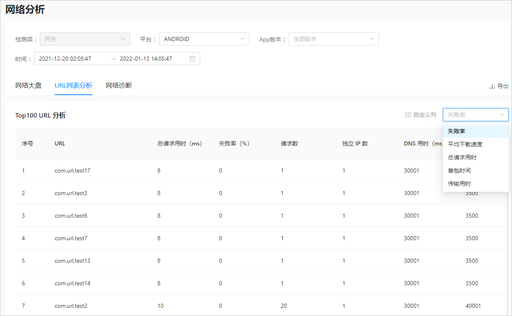Choose 总请求用时 in the dropdown list
Screen dimensions: 512x316
(x=476, y=157)
